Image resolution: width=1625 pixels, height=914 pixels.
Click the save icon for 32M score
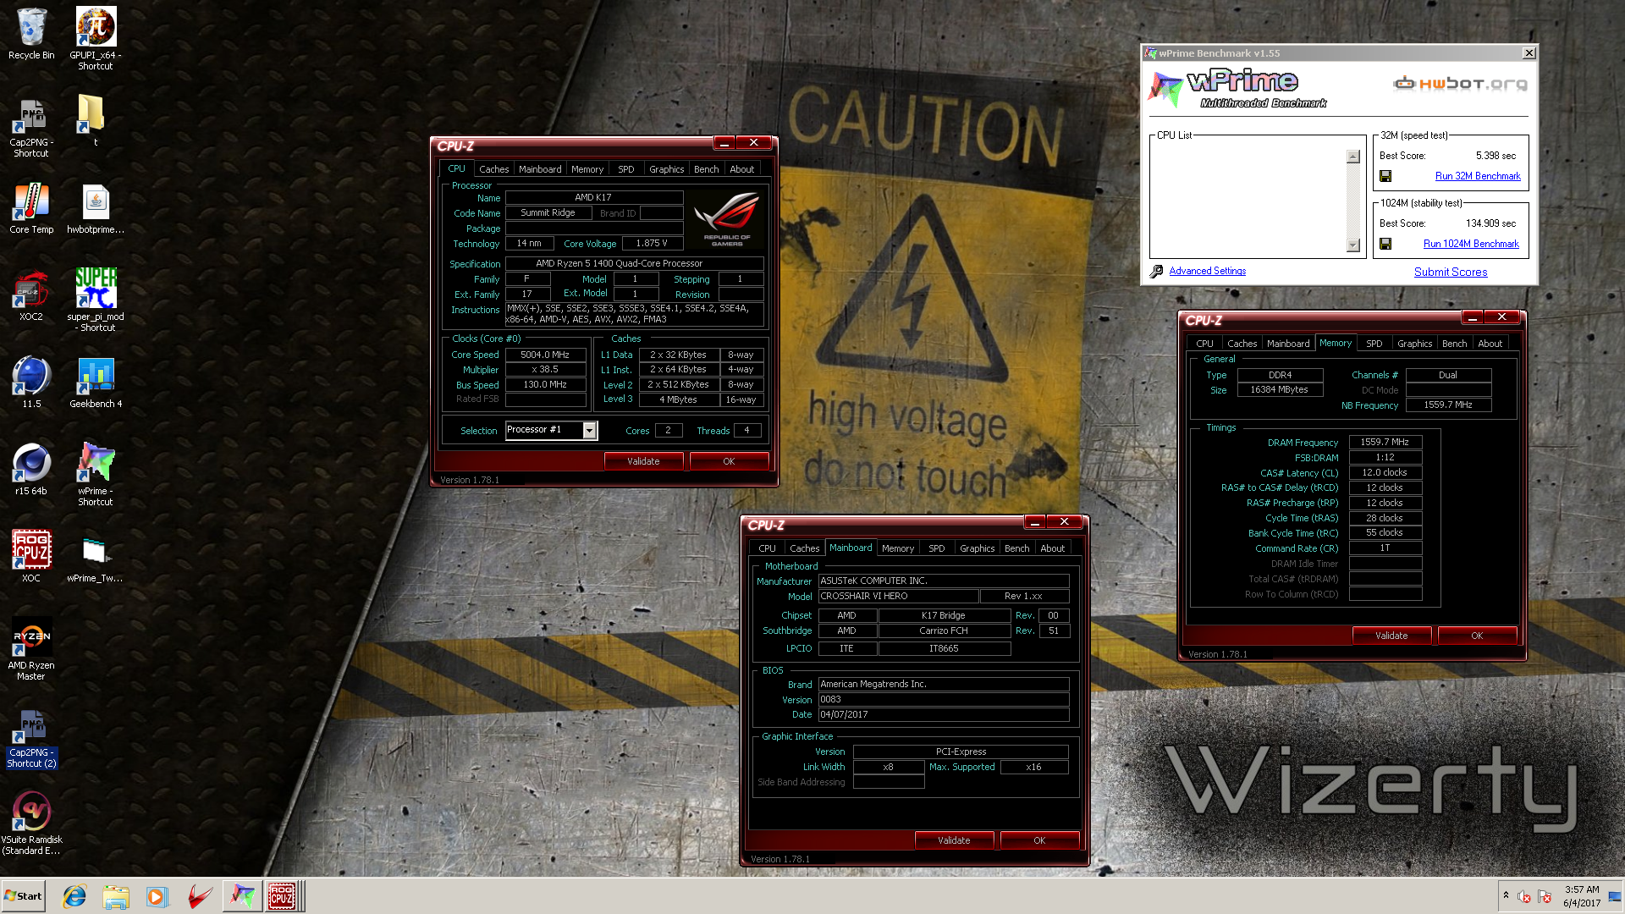pyautogui.click(x=1385, y=176)
